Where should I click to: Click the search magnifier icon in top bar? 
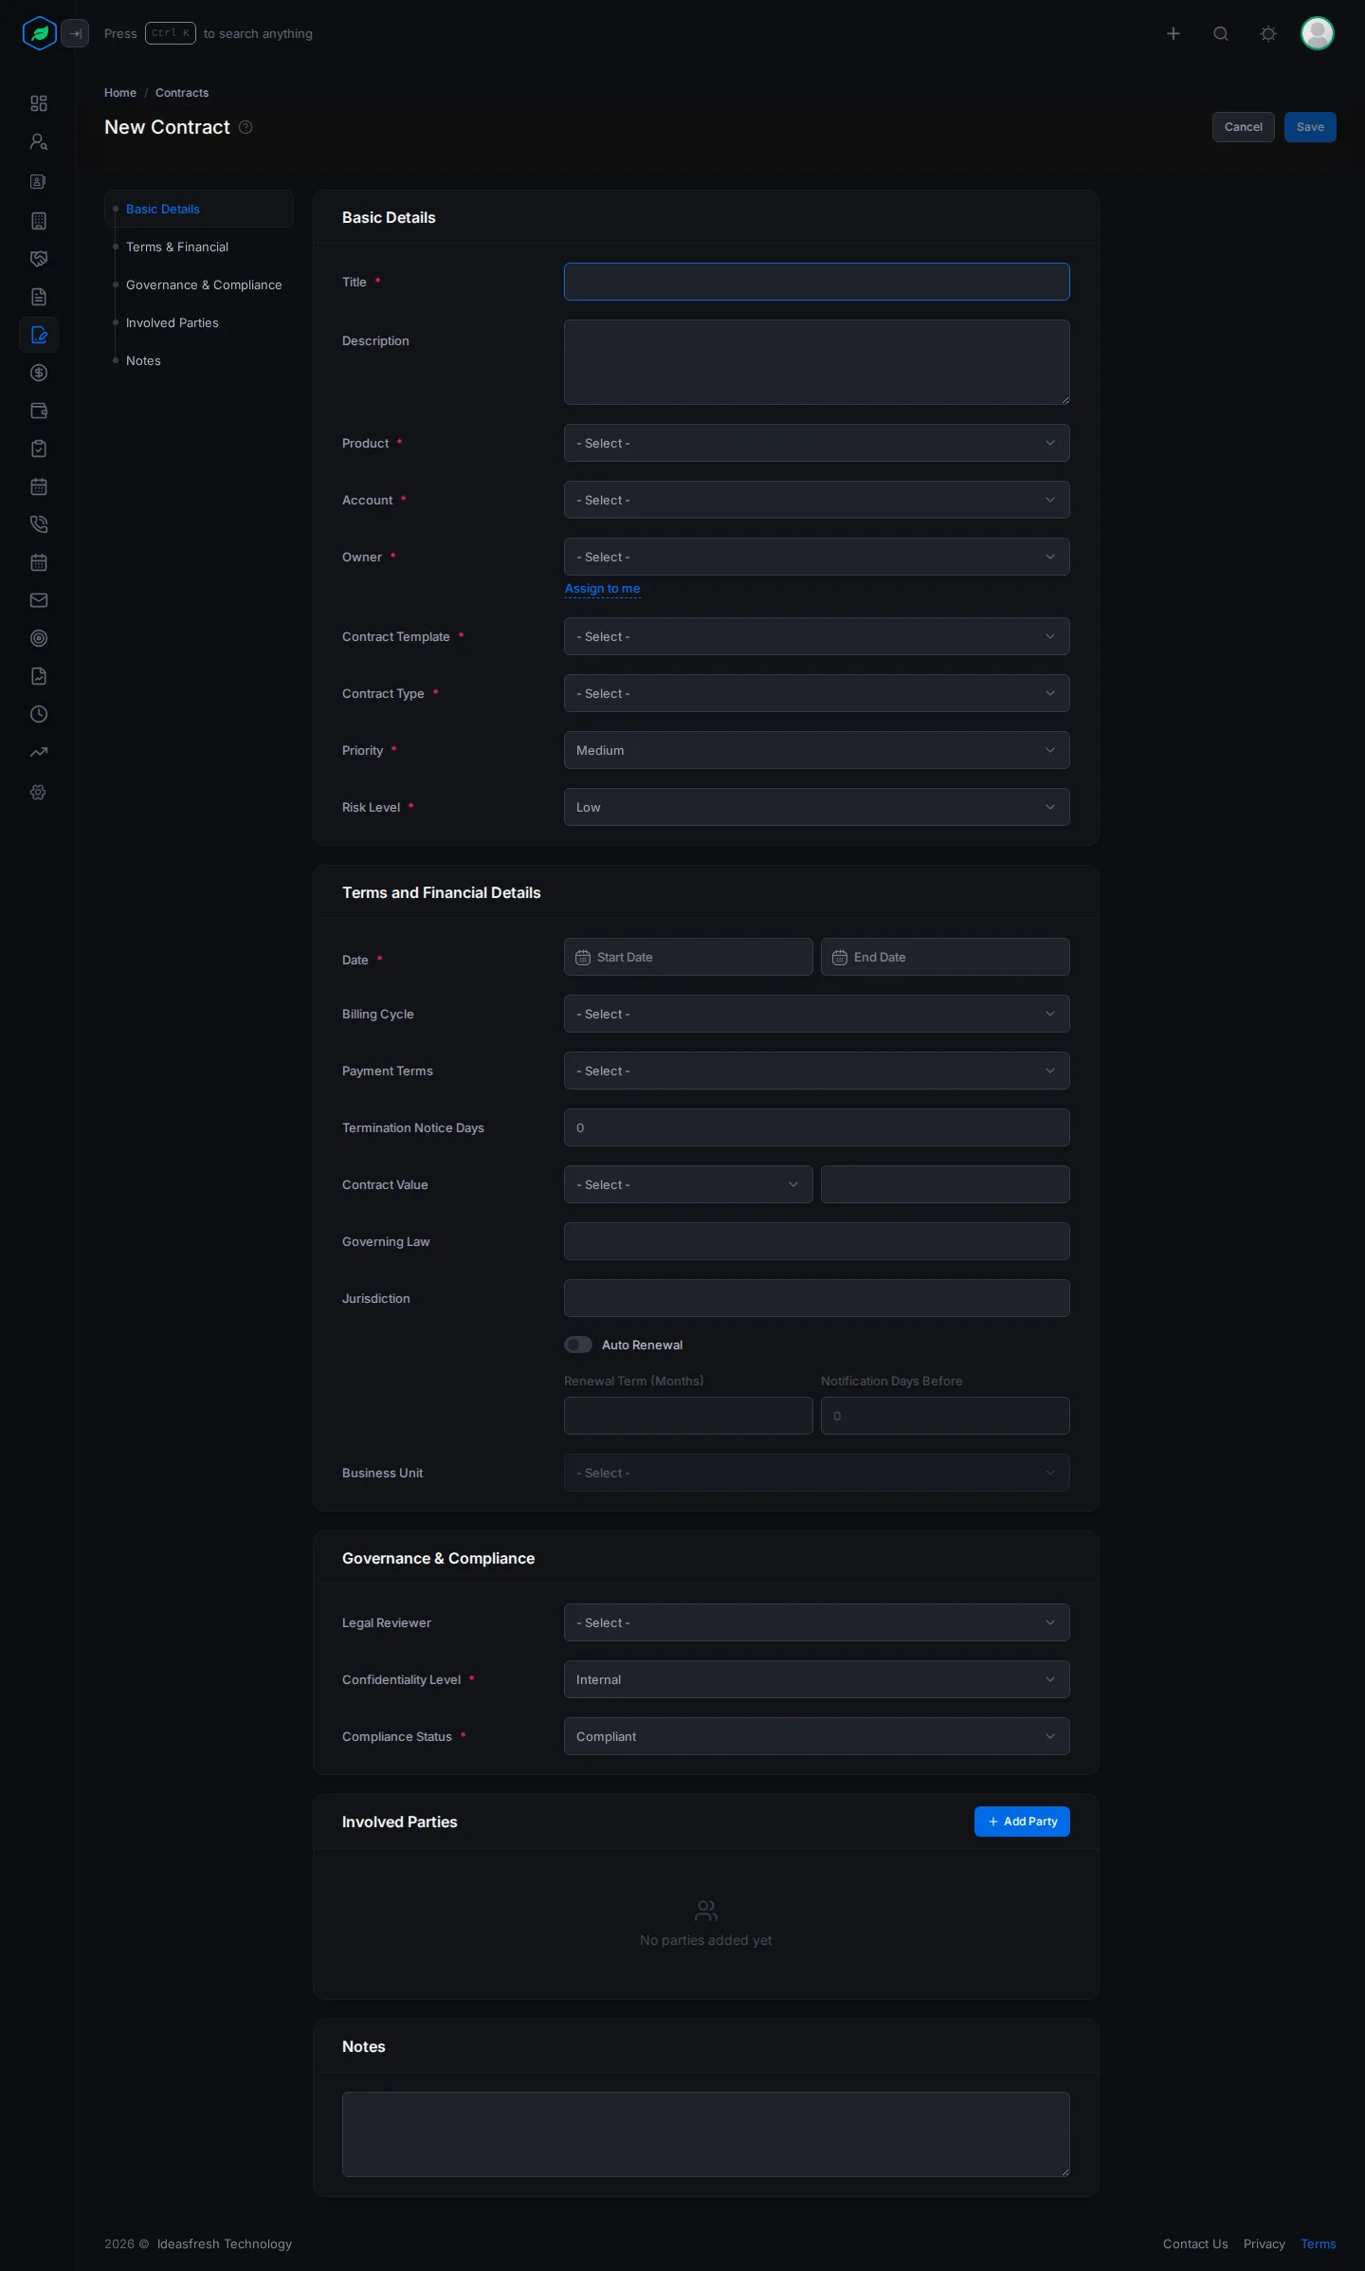(1221, 33)
